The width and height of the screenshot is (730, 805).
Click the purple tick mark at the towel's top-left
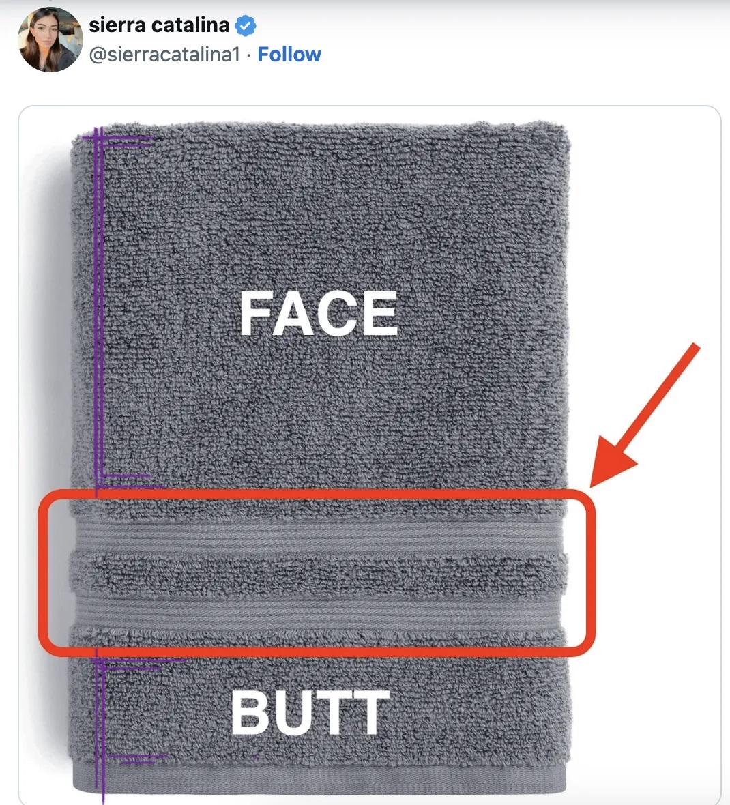click(x=123, y=141)
